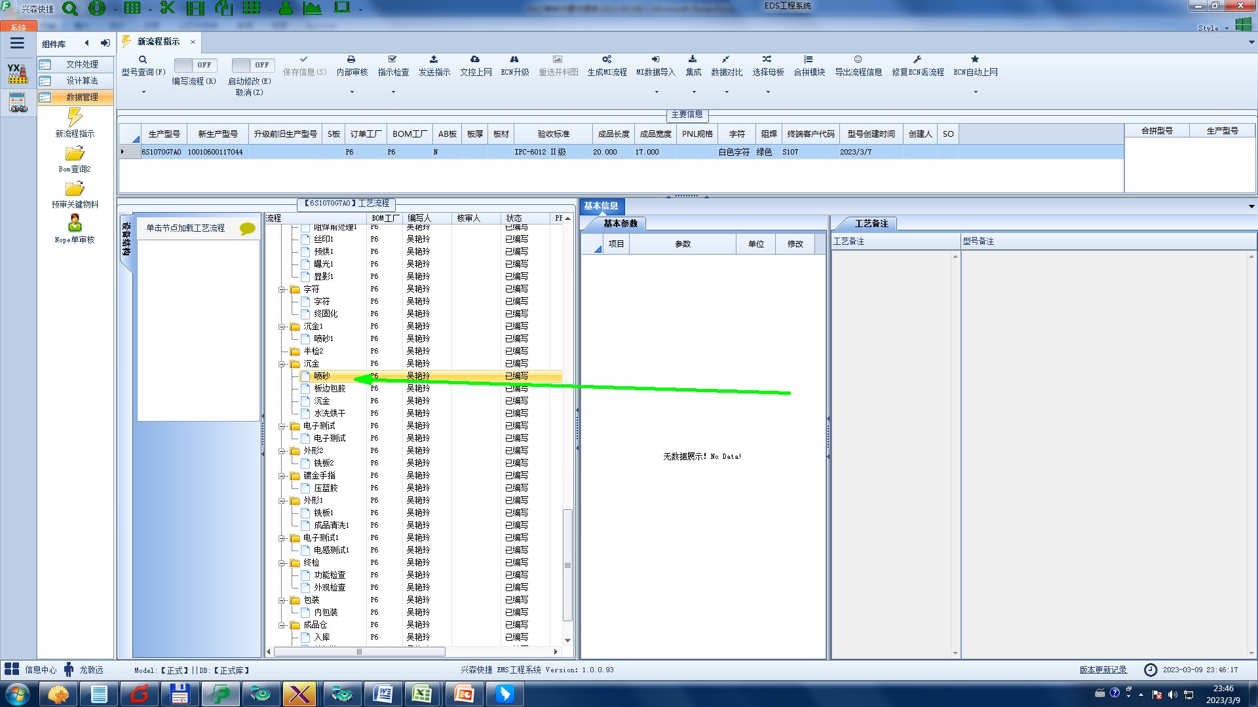The image size is (1258, 707).
Task: Switch to the 工艺备注 tab
Action: point(871,224)
